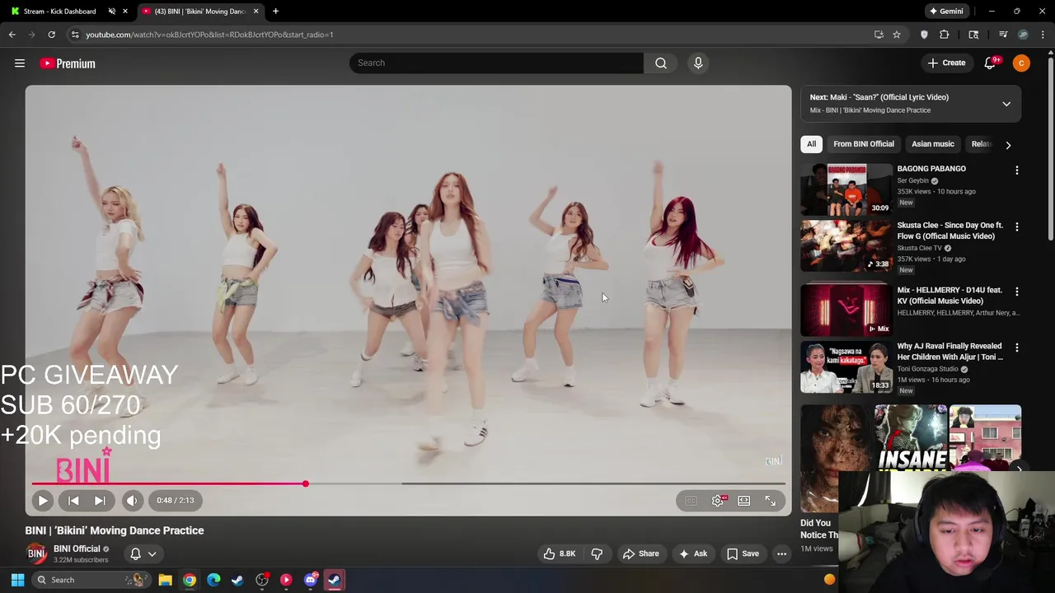Viewport: 1055px width, 593px height.
Task: Open BAGONG PABANGO video thumbnail
Action: (846, 189)
